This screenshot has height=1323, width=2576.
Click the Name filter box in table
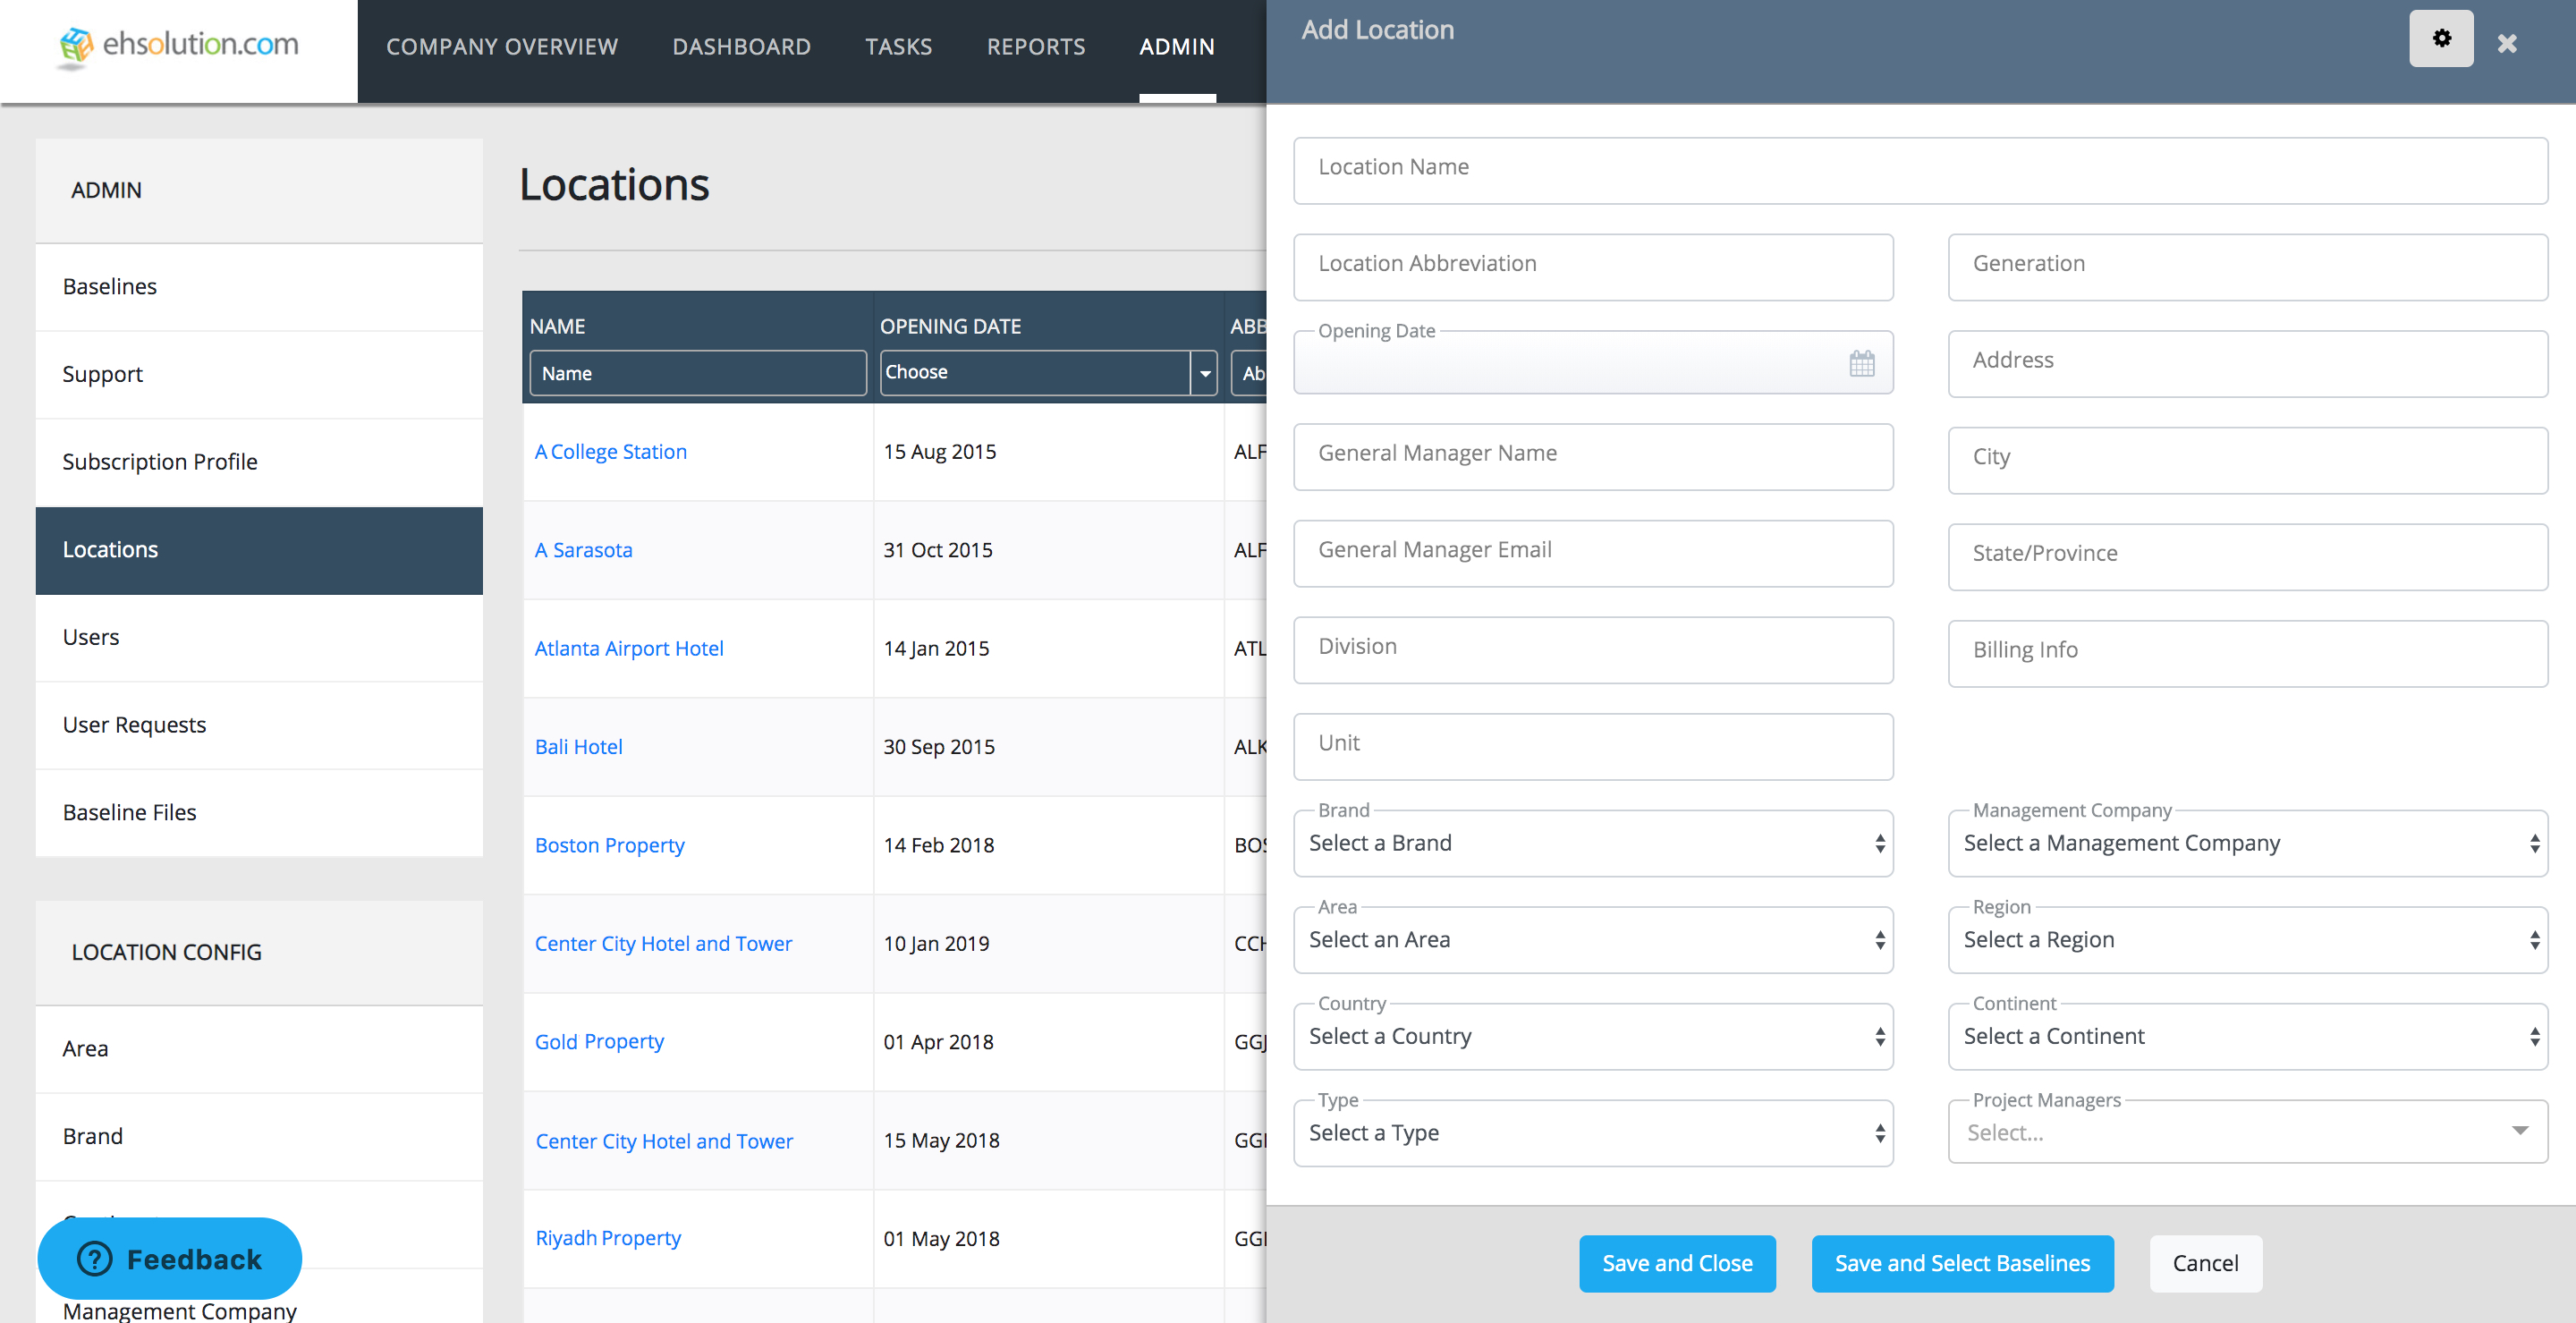pyautogui.click(x=698, y=373)
